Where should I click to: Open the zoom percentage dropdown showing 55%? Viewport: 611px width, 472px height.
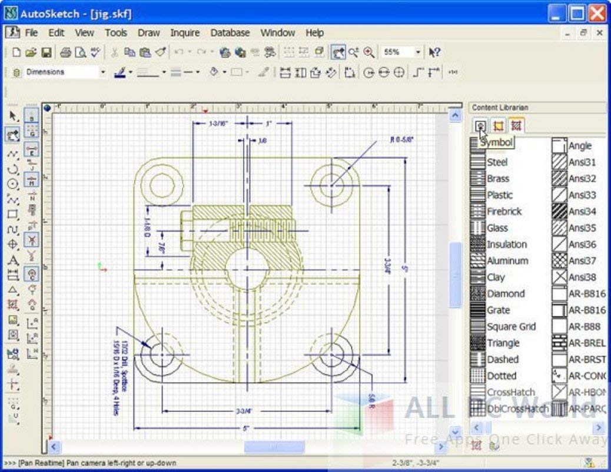[418, 52]
